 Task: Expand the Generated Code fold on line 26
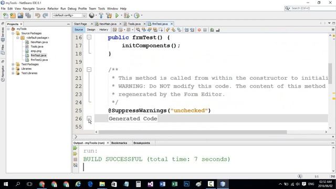tap(89, 118)
